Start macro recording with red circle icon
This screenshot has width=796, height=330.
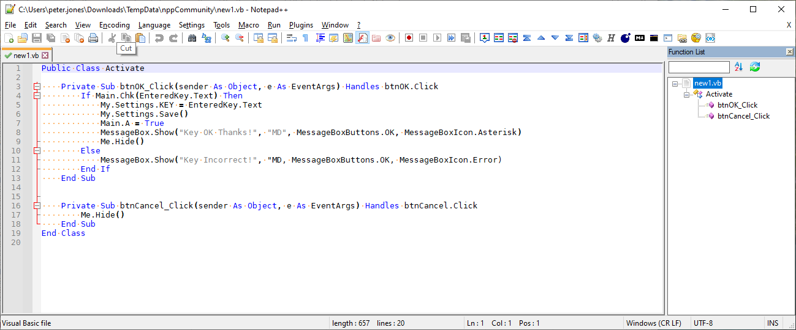coord(409,38)
